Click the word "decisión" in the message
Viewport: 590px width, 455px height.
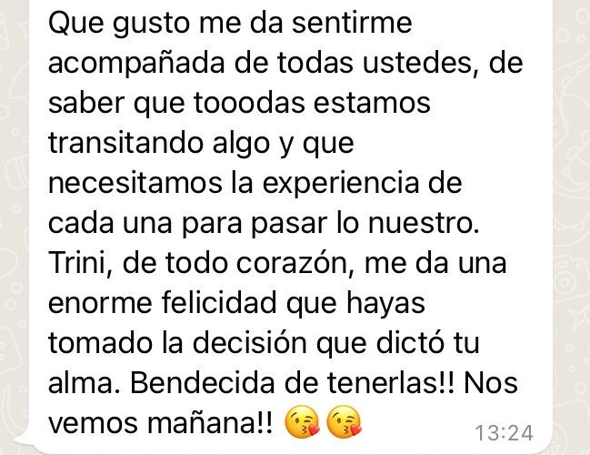pos(250,343)
